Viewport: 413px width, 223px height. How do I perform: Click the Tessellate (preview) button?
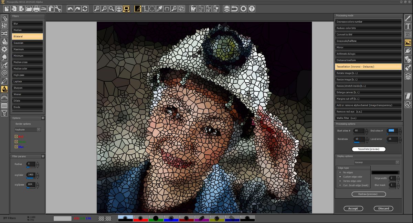pos(369,149)
